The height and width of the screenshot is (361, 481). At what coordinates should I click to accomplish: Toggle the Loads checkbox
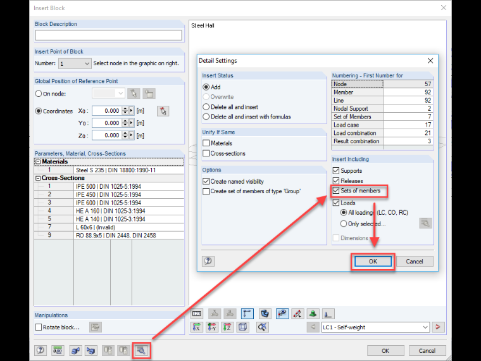pyautogui.click(x=336, y=203)
